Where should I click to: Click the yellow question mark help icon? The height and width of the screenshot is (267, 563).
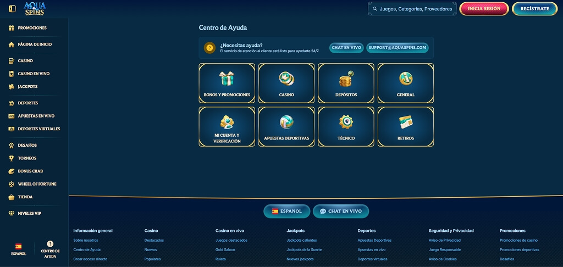coord(209,48)
